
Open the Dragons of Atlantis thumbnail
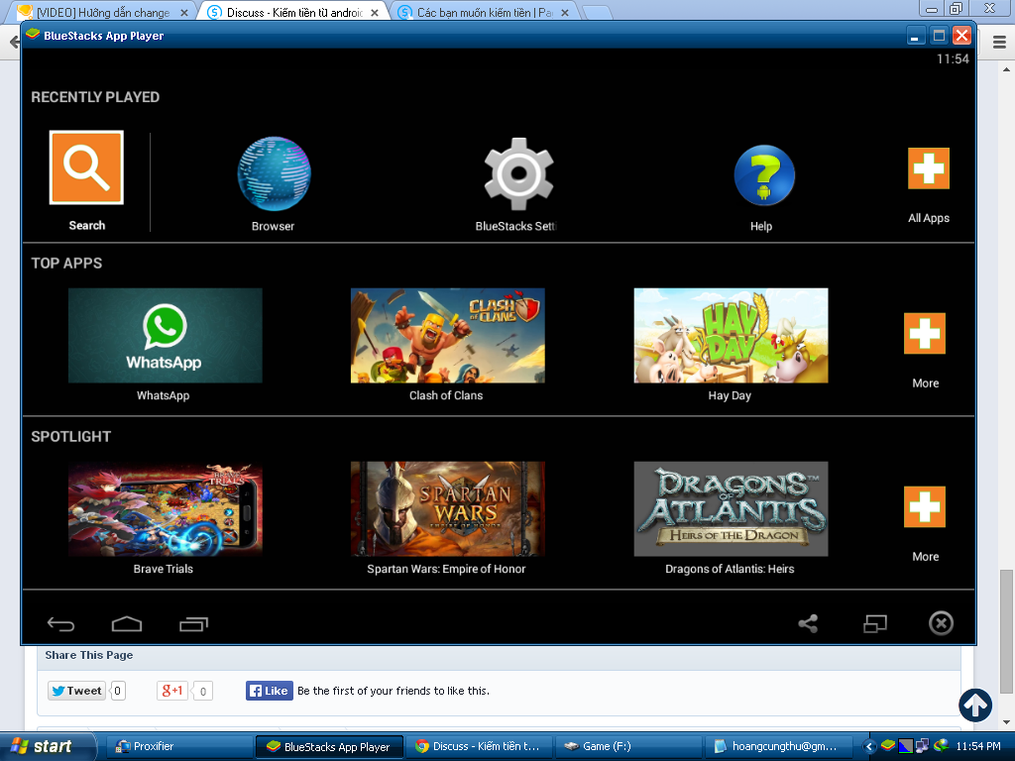click(x=731, y=508)
